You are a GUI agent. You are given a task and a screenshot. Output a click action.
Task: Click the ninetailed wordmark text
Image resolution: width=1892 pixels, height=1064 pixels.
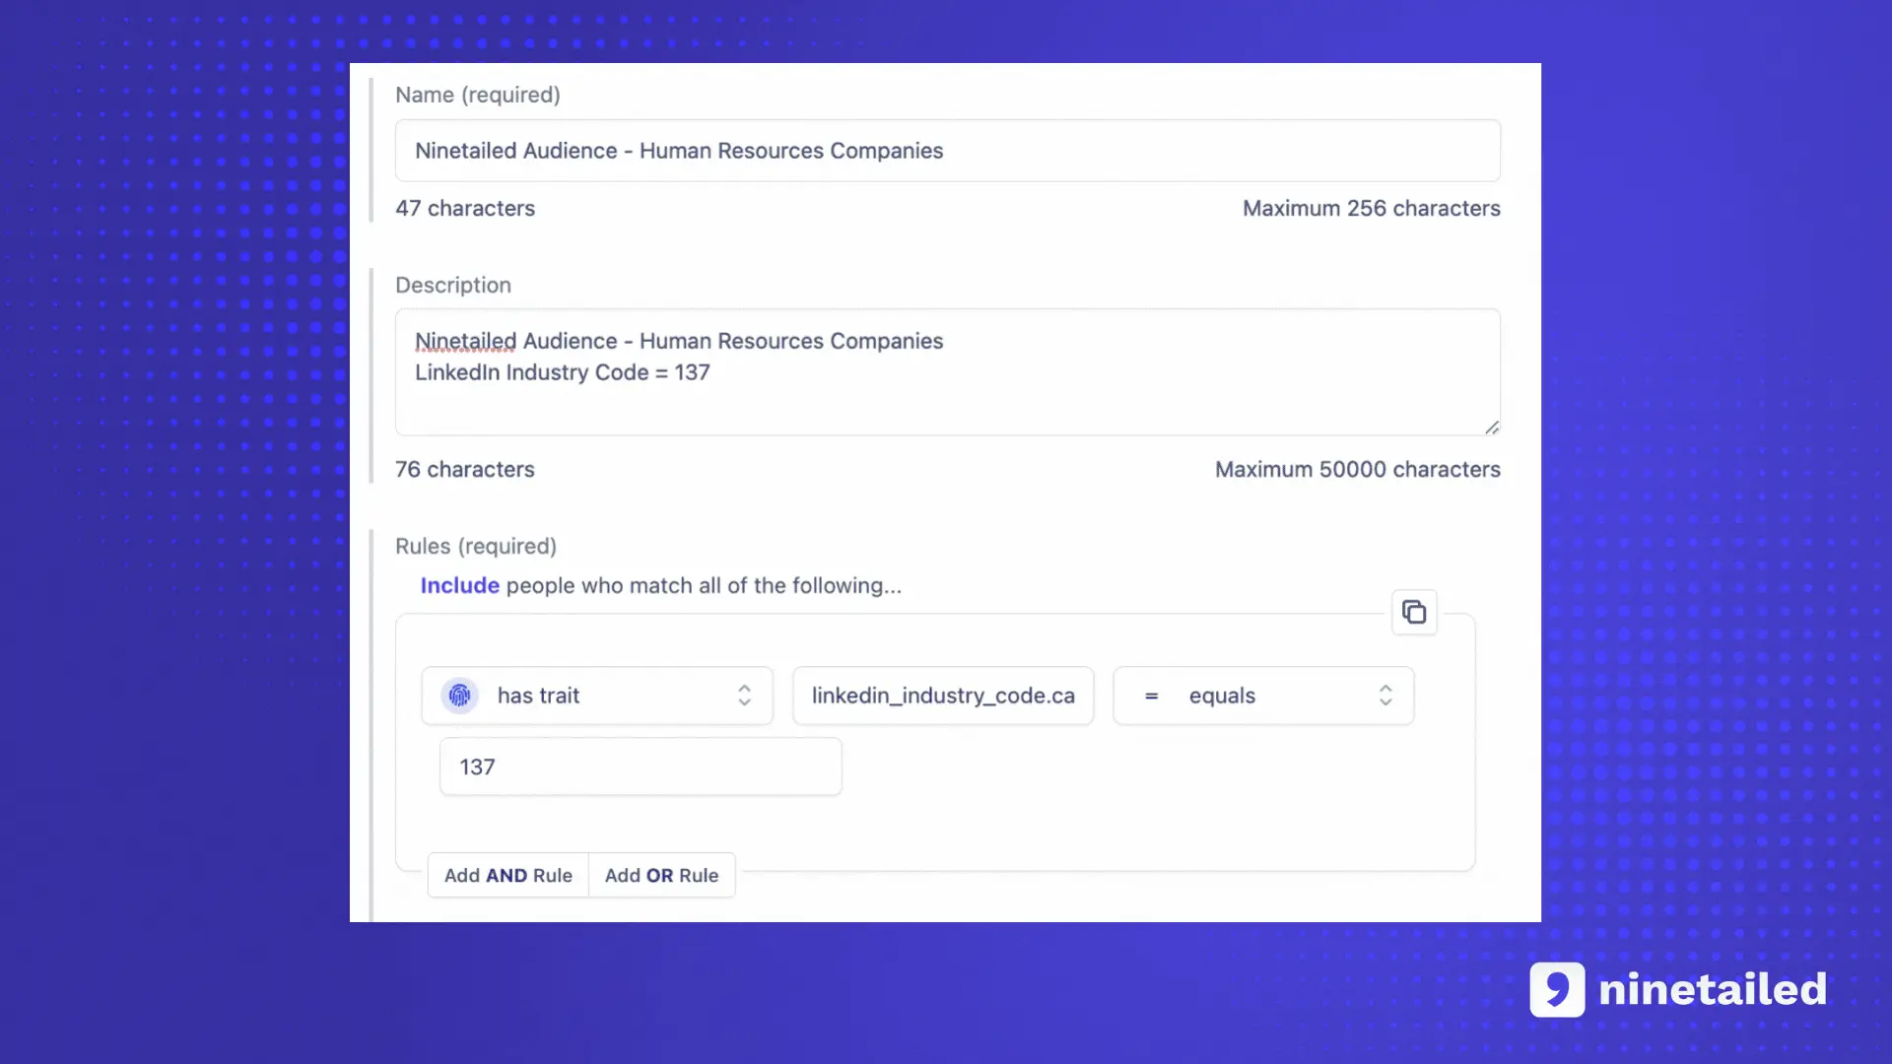click(x=1713, y=989)
